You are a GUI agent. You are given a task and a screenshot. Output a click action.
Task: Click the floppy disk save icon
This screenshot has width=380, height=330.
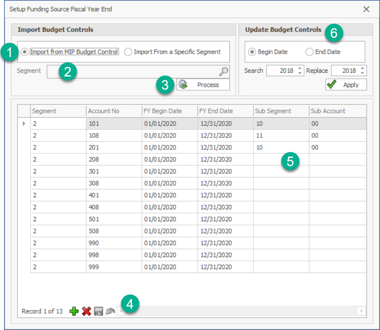98,311
